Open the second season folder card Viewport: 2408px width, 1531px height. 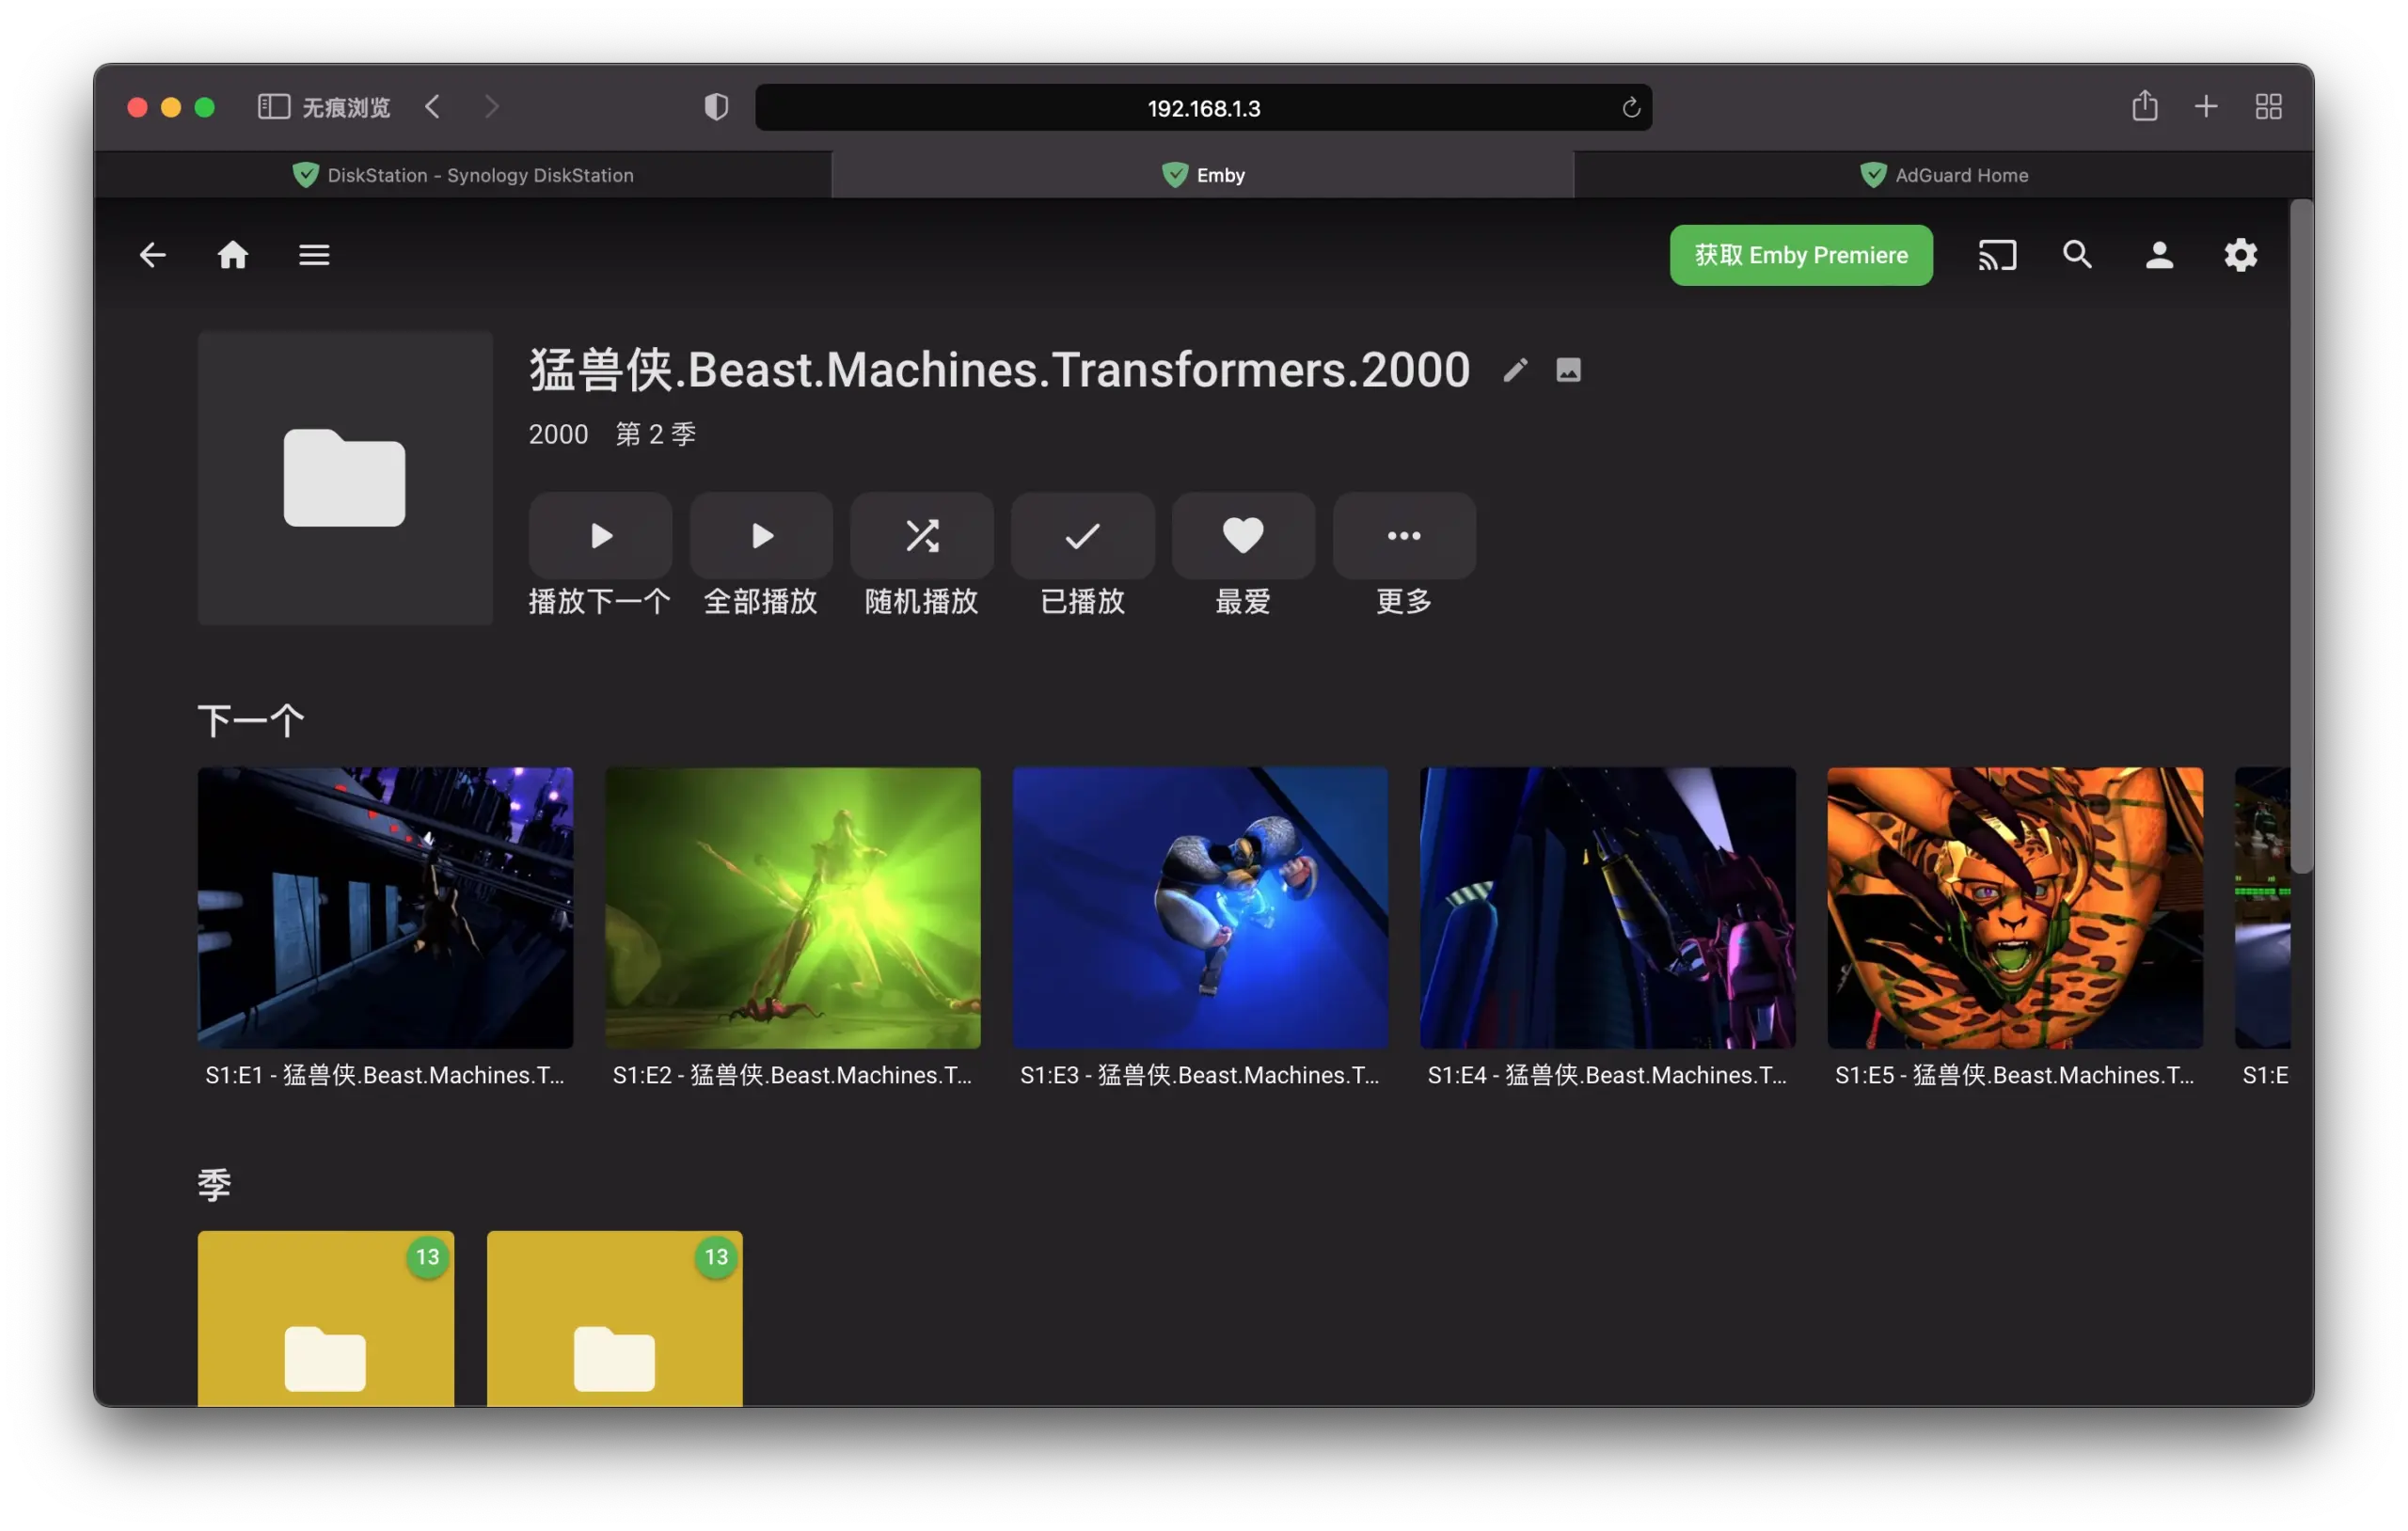point(615,1318)
